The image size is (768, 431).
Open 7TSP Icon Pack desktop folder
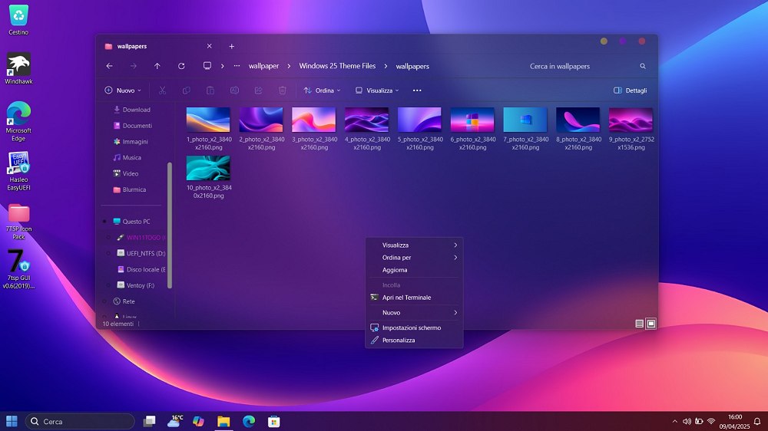18,222
